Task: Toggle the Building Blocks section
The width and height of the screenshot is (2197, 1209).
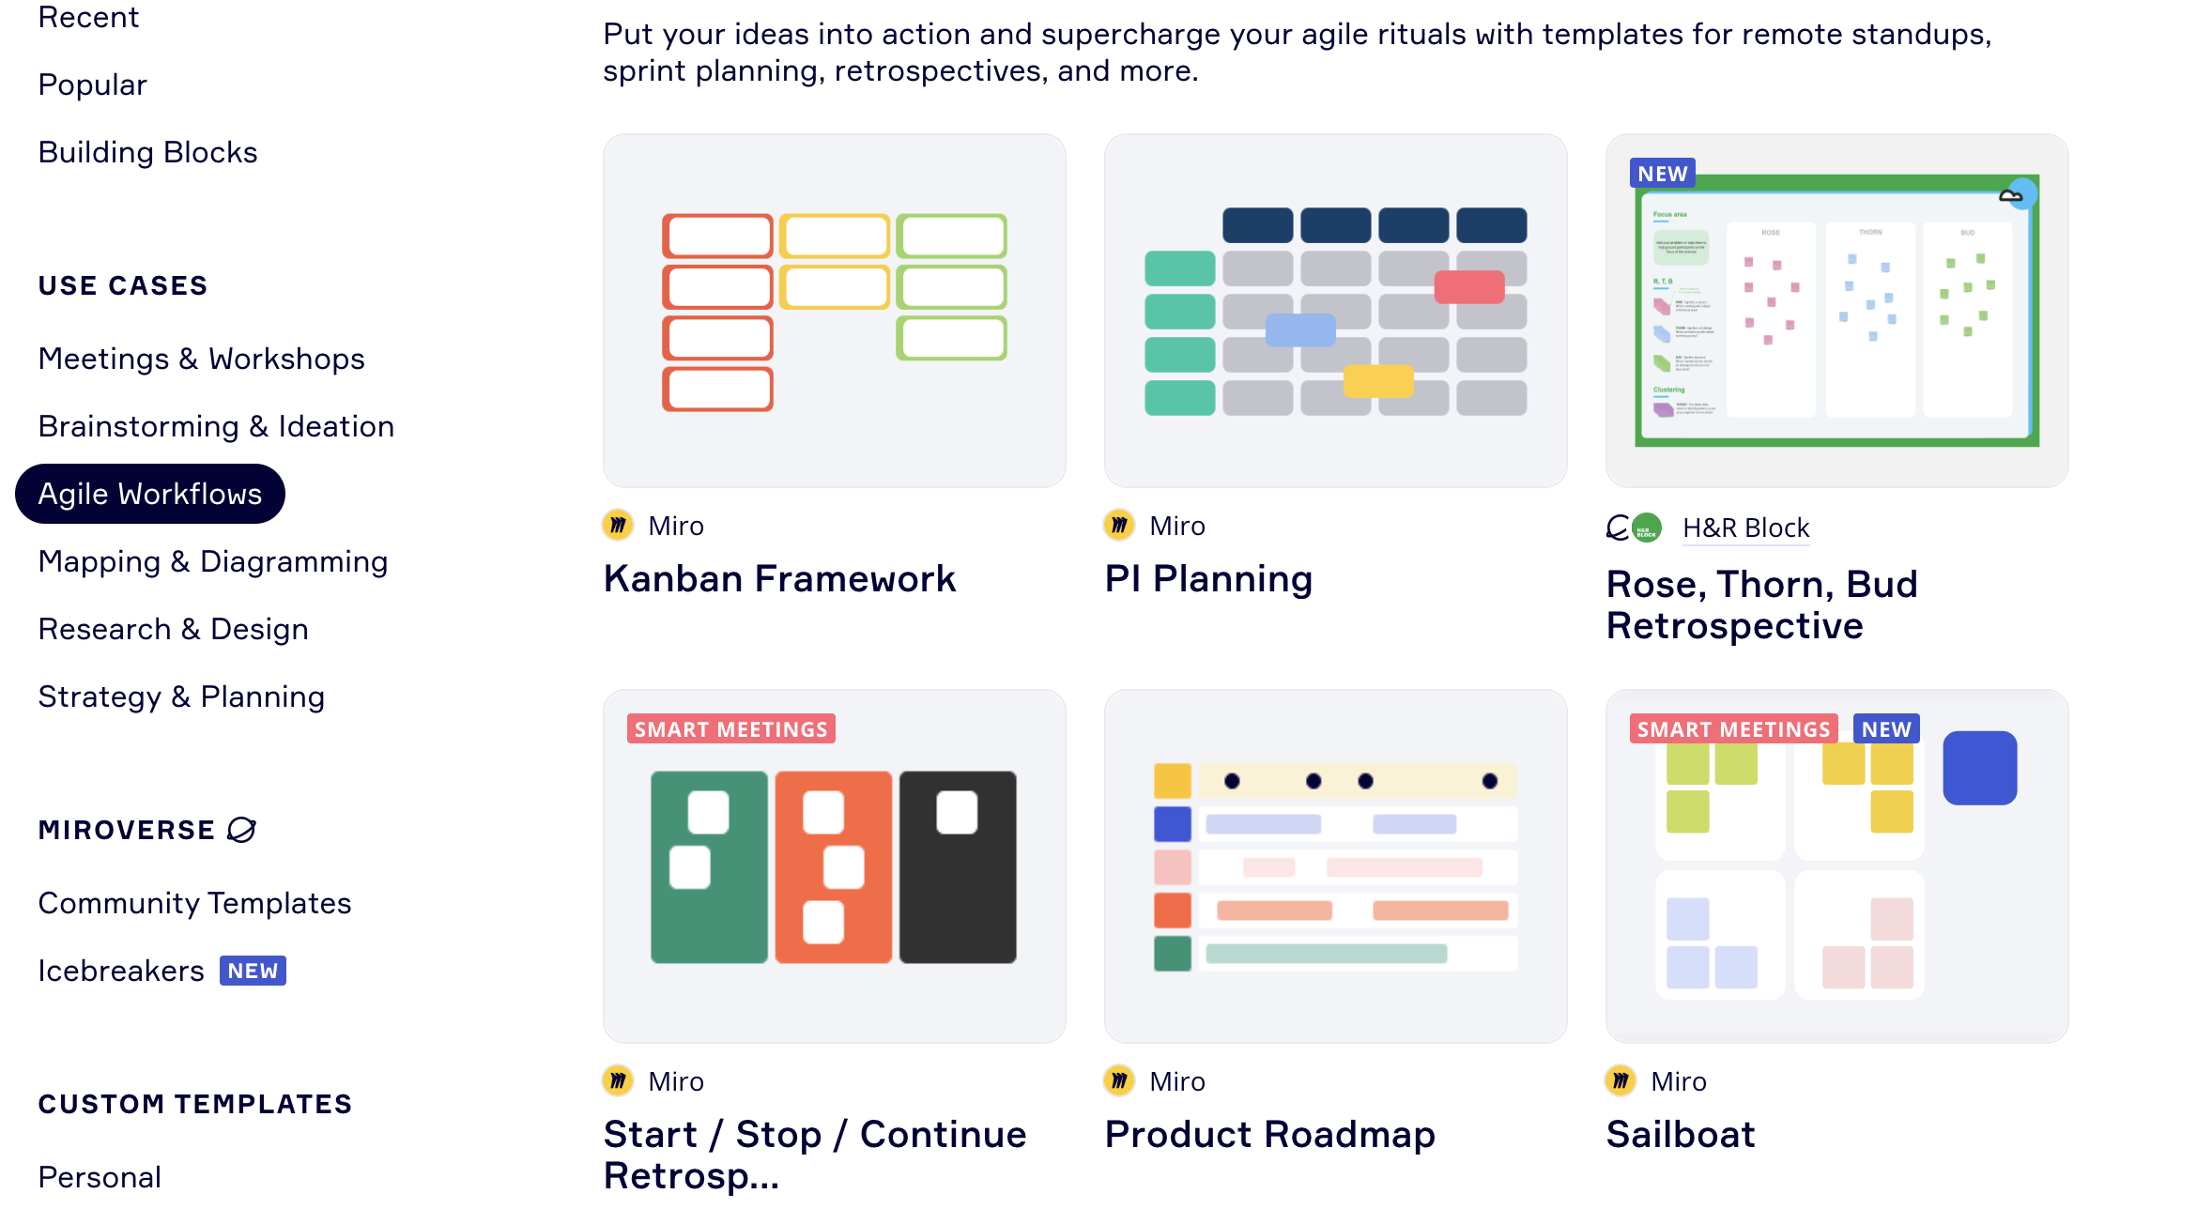Action: (149, 150)
